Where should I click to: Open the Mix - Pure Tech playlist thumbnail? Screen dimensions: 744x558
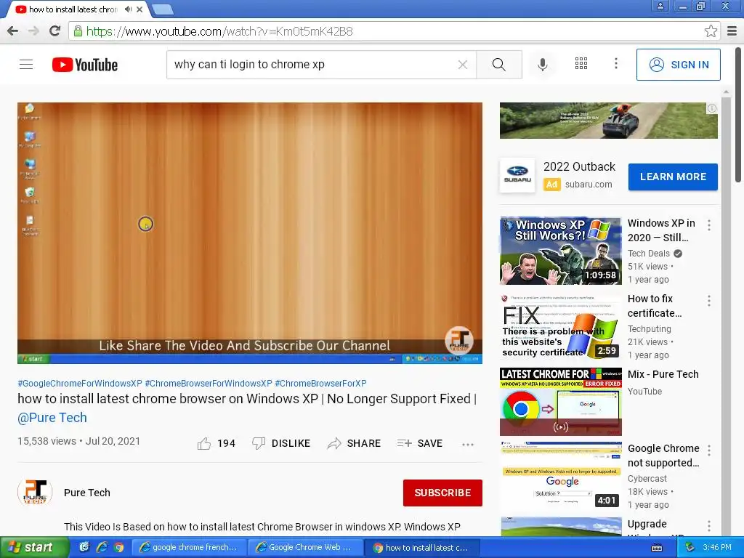pyautogui.click(x=560, y=401)
